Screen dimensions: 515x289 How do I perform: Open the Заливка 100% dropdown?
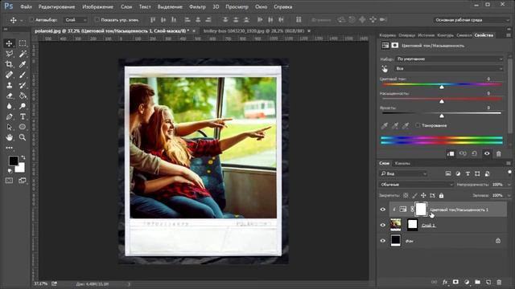click(509, 196)
